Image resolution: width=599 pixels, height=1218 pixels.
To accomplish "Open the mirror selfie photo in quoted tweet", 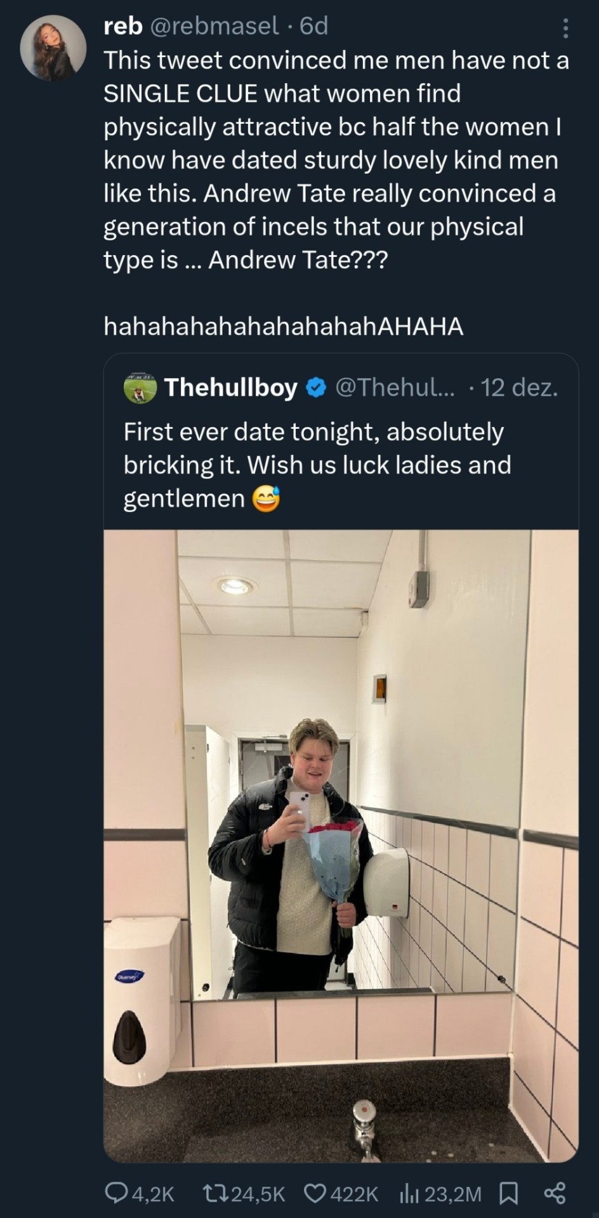I will pos(341,845).
